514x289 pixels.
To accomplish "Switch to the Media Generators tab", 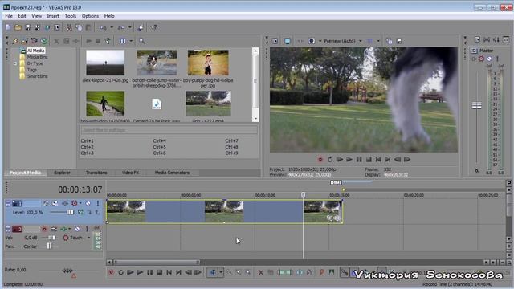I will 172,173.
